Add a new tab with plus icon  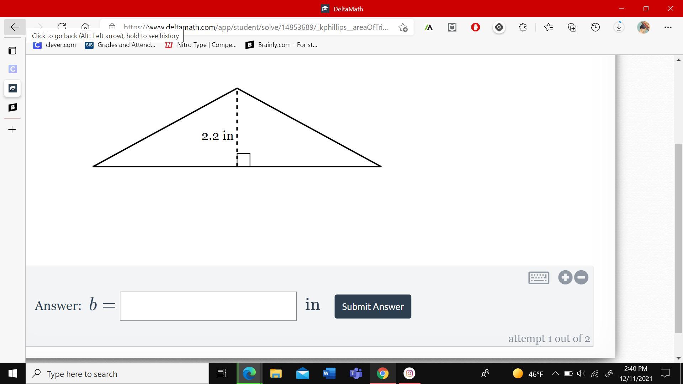point(12,130)
